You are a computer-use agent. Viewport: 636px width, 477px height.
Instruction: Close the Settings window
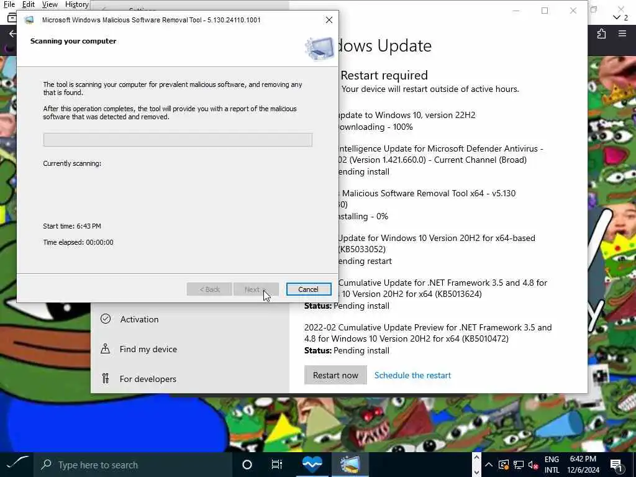pos(573,11)
